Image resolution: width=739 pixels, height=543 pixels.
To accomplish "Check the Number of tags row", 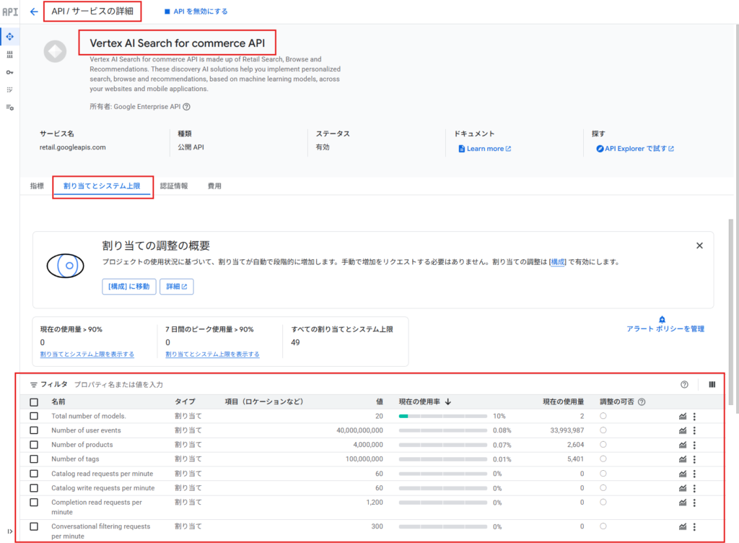I will click(34, 459).
